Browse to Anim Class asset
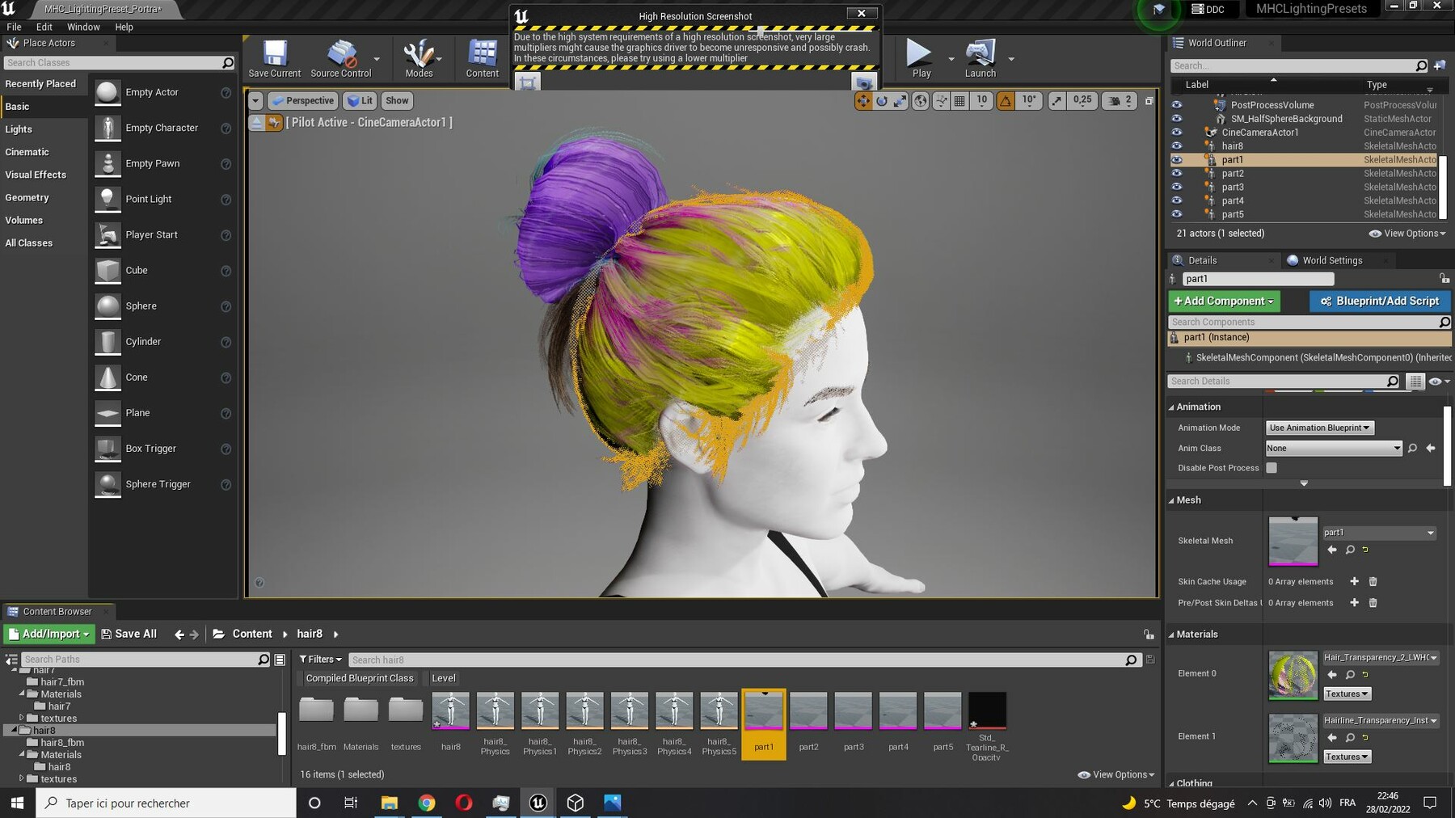Image resolution: width=1455 pixels, height=818 pixels. pyautogui.click(x=1412, y=448)
